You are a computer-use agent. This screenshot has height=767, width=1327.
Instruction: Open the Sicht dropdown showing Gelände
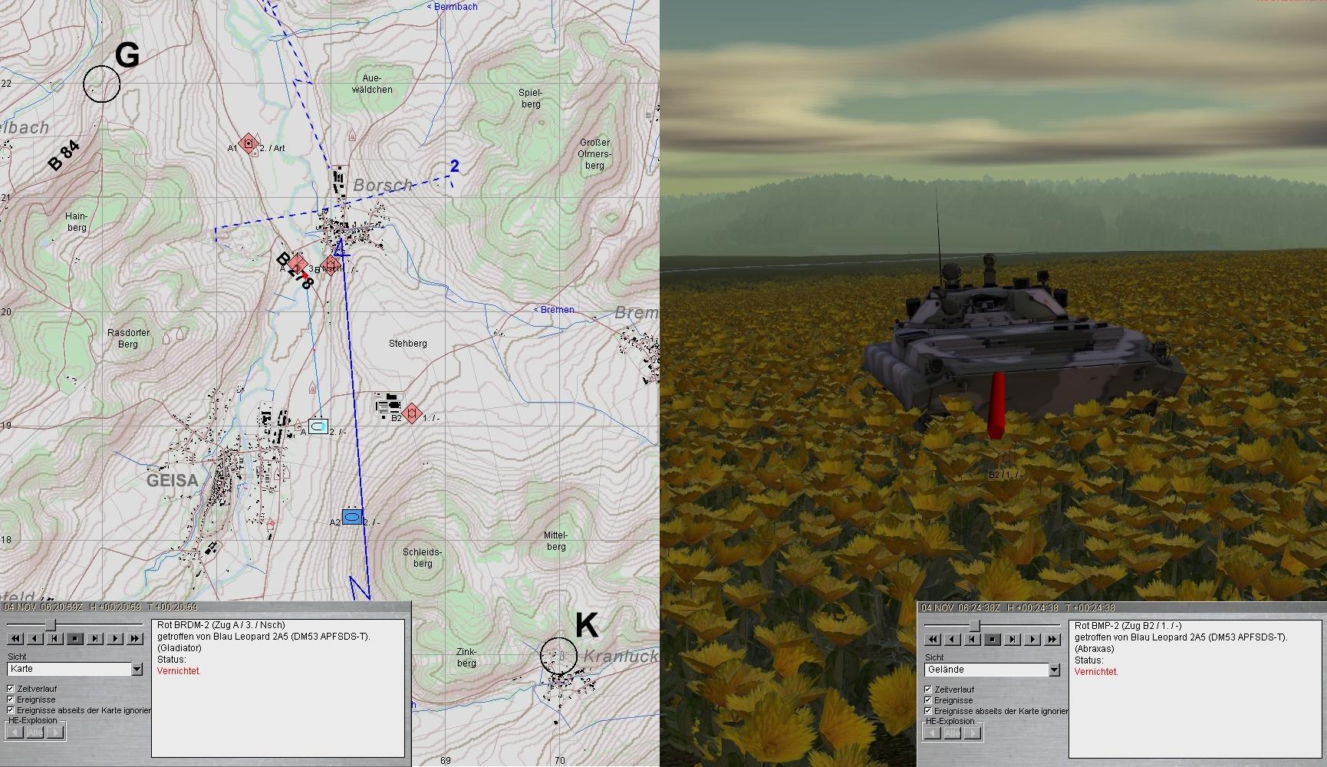click(1054, 670)
